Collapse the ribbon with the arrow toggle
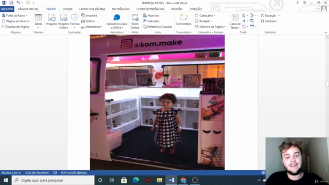The image size is (329, 185). tap(325, 32)
